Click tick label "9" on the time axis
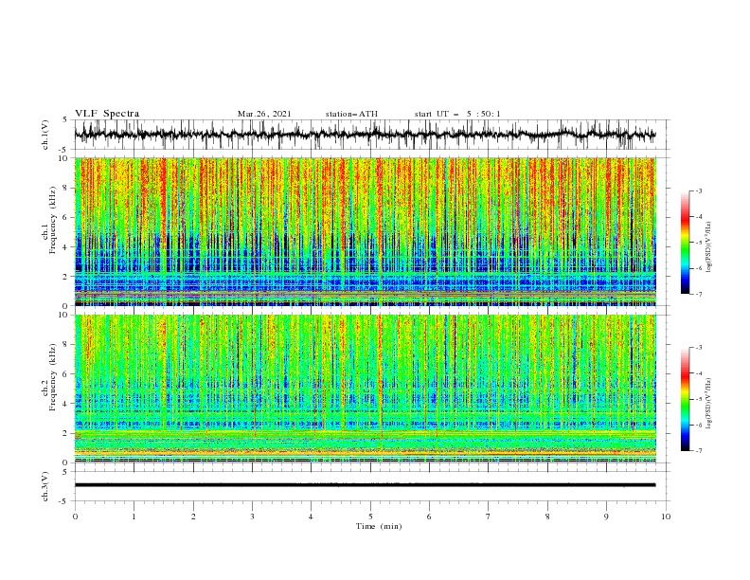This screenshot has height=580, width=750. click(606, 517)
